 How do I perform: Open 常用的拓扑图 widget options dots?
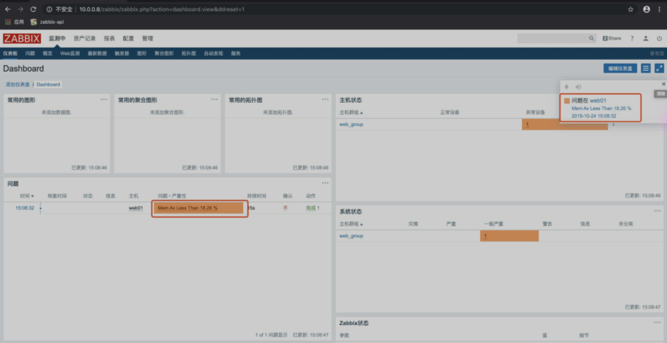tap(325, 100)
